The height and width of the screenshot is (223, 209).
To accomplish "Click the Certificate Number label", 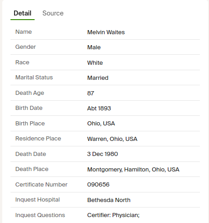I will pyautogui.click(x=41, y=185).
